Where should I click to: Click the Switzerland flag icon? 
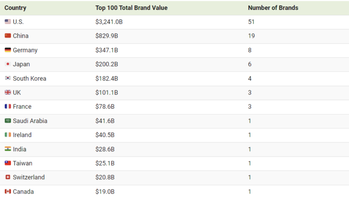click(x=8, y=177)
